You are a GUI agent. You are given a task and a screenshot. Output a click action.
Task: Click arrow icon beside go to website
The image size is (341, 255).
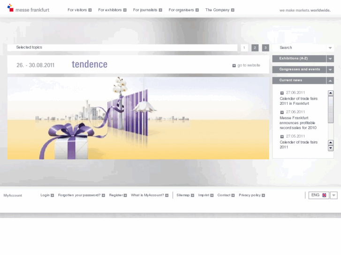[x=234, y=66]
